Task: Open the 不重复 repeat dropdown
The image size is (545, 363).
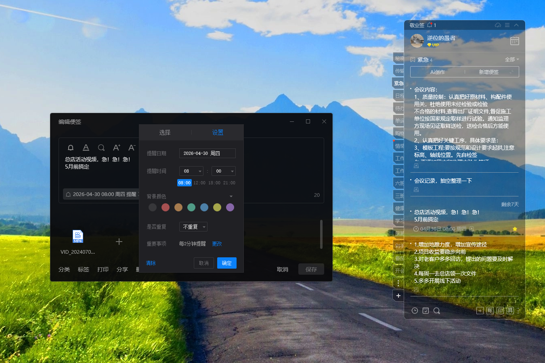Action: (193, 227)
